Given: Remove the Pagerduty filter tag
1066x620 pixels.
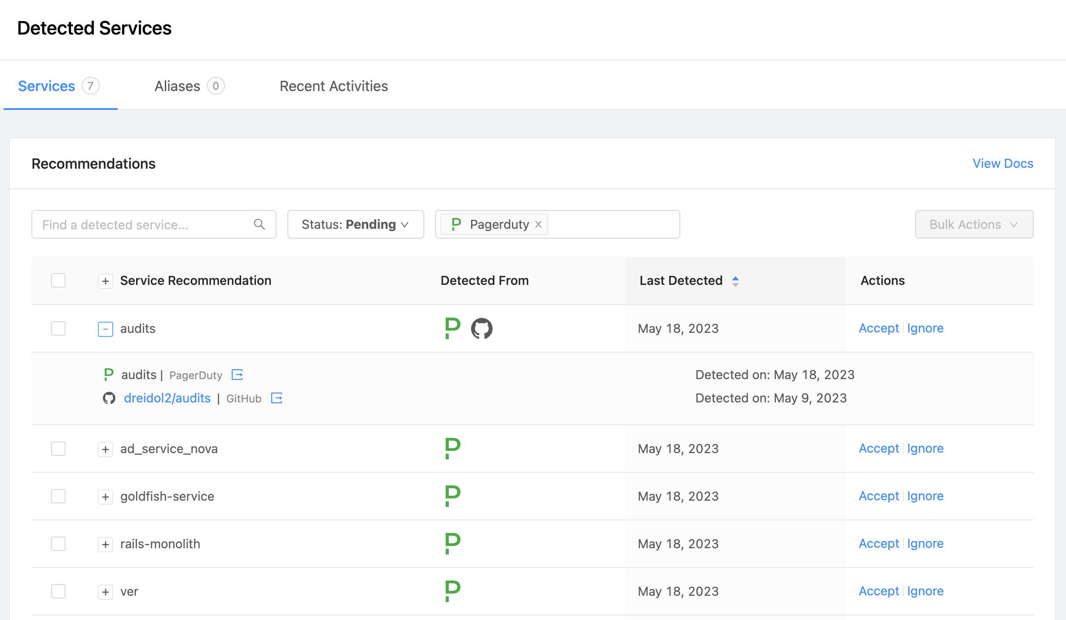Looking at the screenshot, I should [538, 224].
